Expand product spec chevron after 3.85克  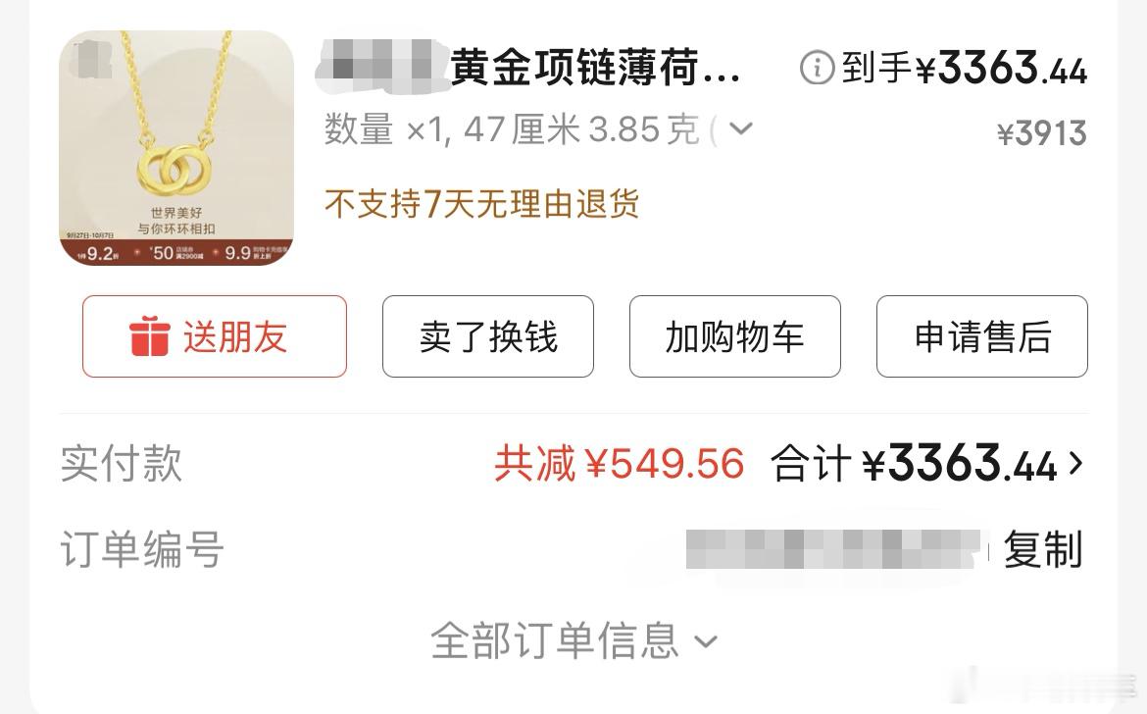pos(741,129)
